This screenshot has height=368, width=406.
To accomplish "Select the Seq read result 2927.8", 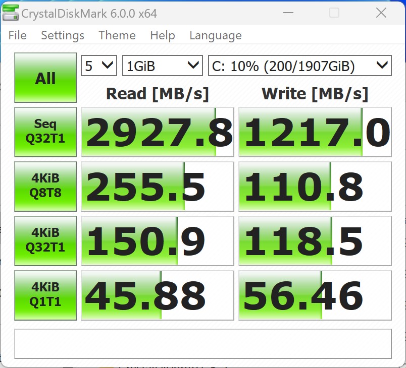I will (158, 132).
